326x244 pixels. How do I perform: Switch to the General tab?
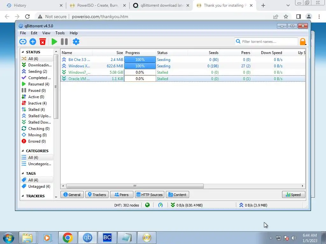pos(72,195)
